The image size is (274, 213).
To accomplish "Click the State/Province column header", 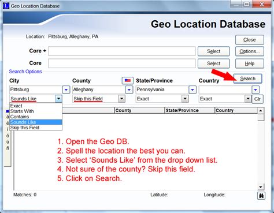I will [x=190, y=110].
